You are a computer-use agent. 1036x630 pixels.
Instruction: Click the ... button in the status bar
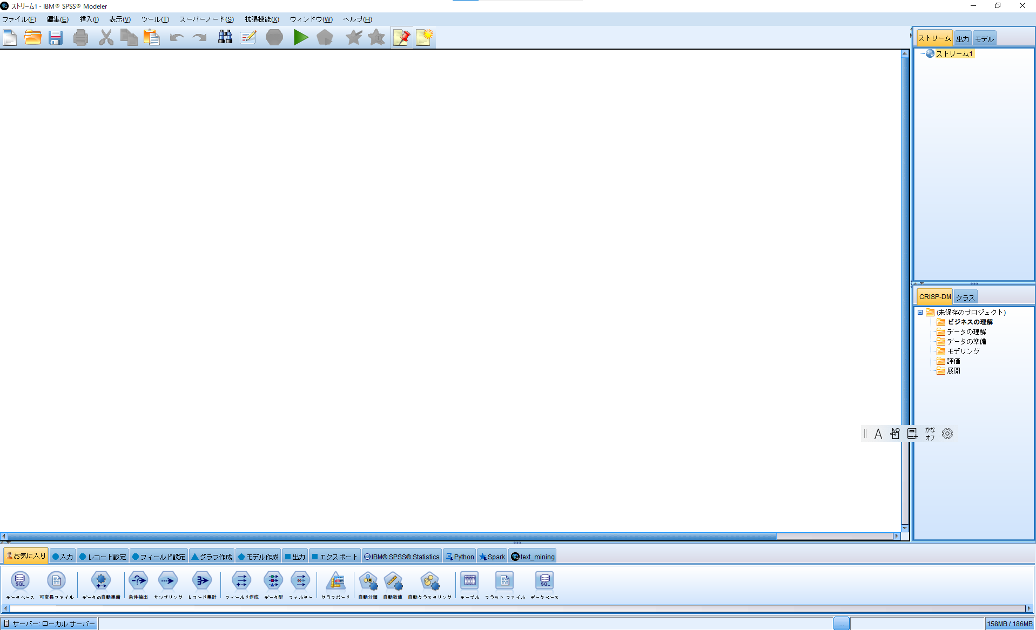[841, 624]
